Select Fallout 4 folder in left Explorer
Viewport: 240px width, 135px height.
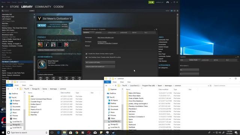pyautogui.click(x=33, y=107)
